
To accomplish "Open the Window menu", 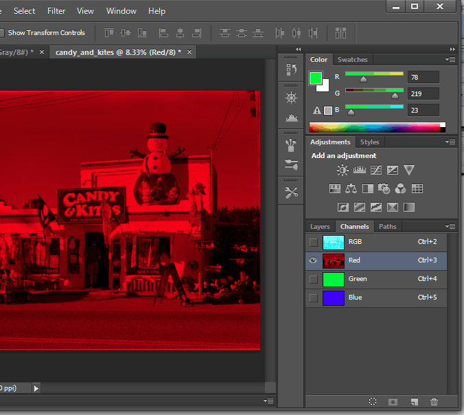I will (x=121, y=11).
